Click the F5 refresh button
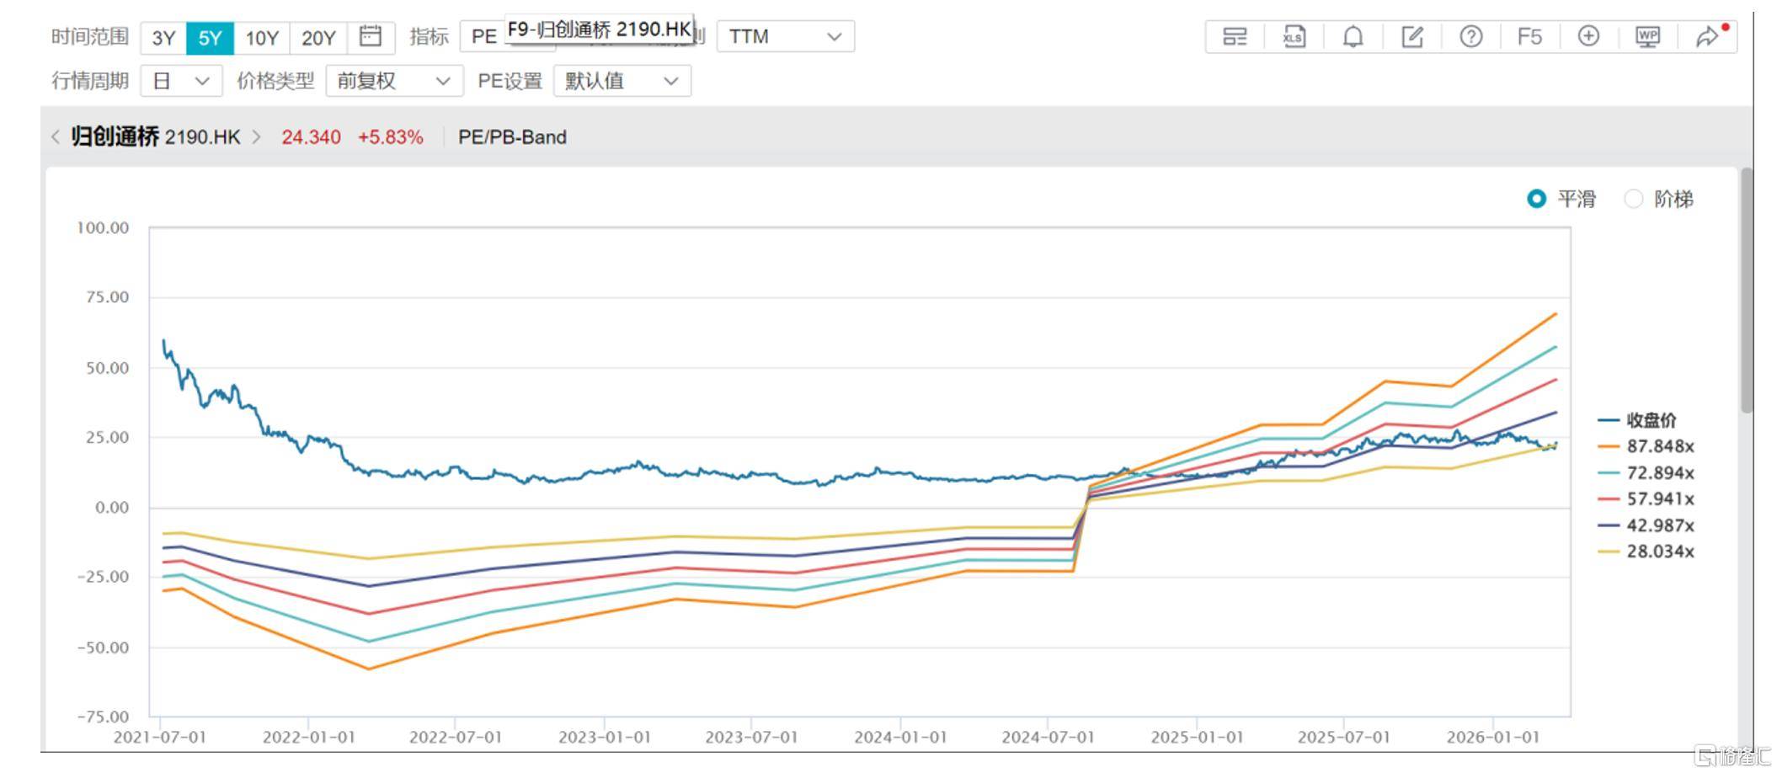The image size is (1777, 773). click(1529, 37)
